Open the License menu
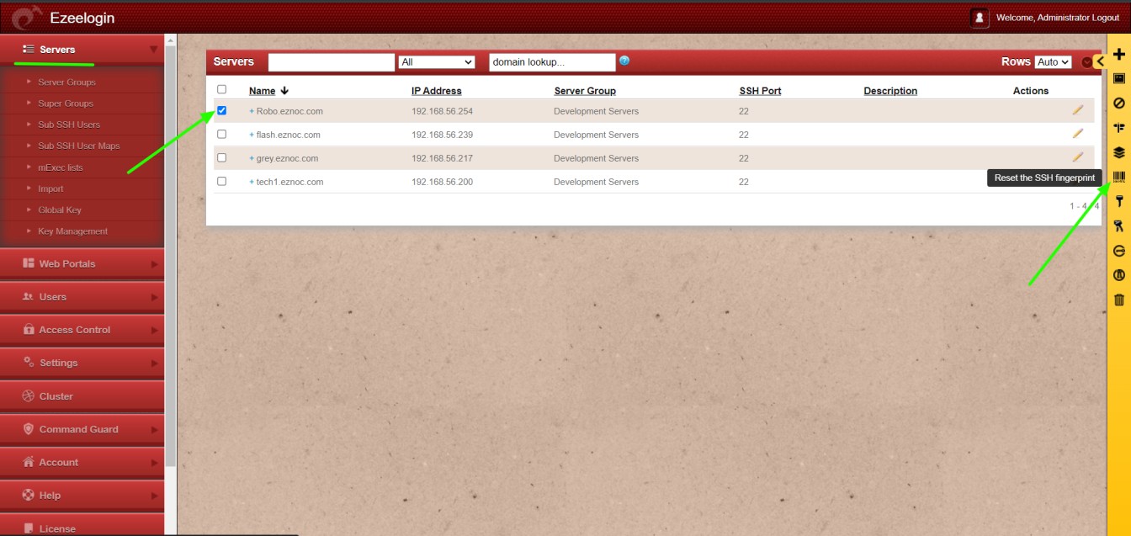Viewport: 1131px width, 536px height. point(82,527)
